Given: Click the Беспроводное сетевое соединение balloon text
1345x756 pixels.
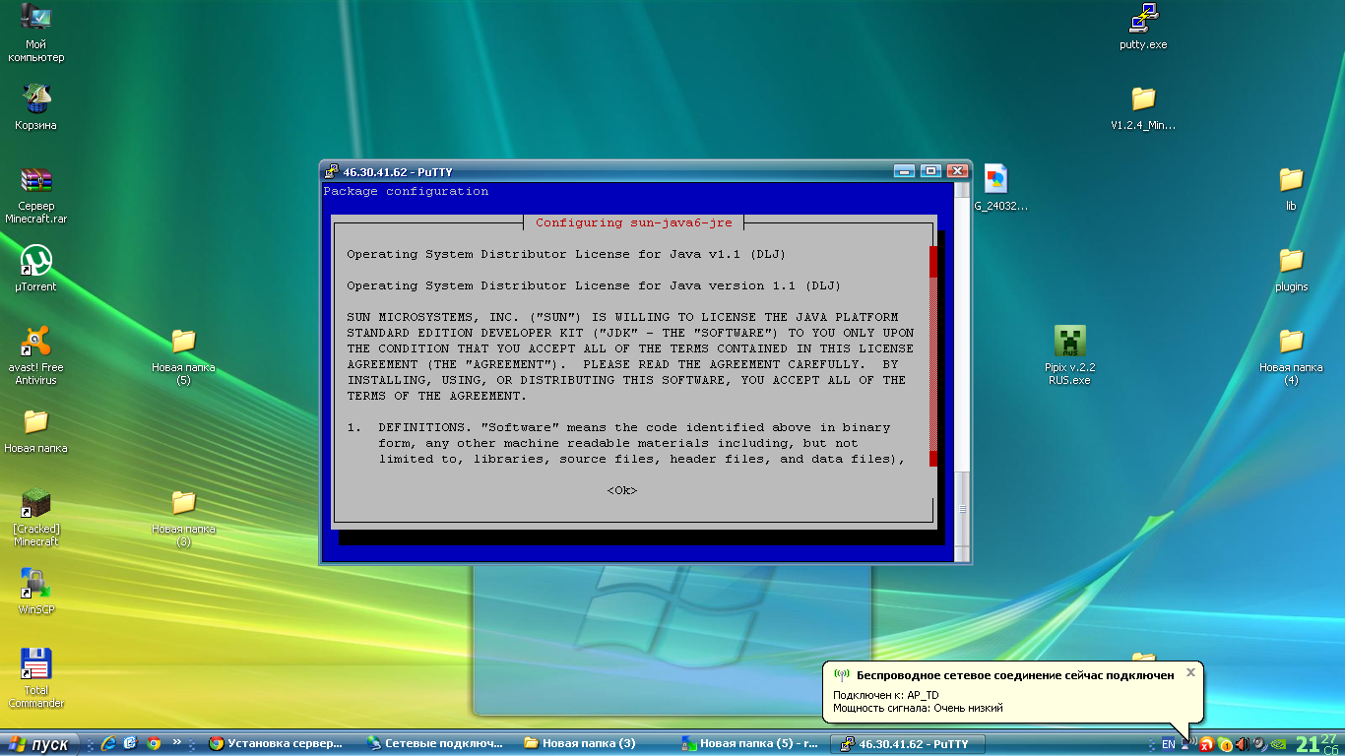Looking at the screenshot, I should coord(1014,675).
